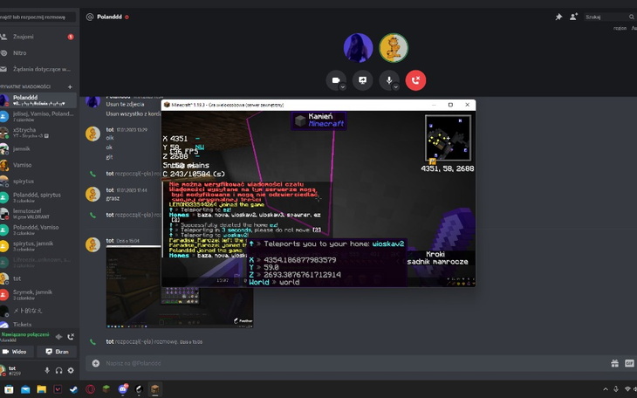The image size is (637, 398).
Task: Mute microphone in the call controls
Action: tap(389, 80)
